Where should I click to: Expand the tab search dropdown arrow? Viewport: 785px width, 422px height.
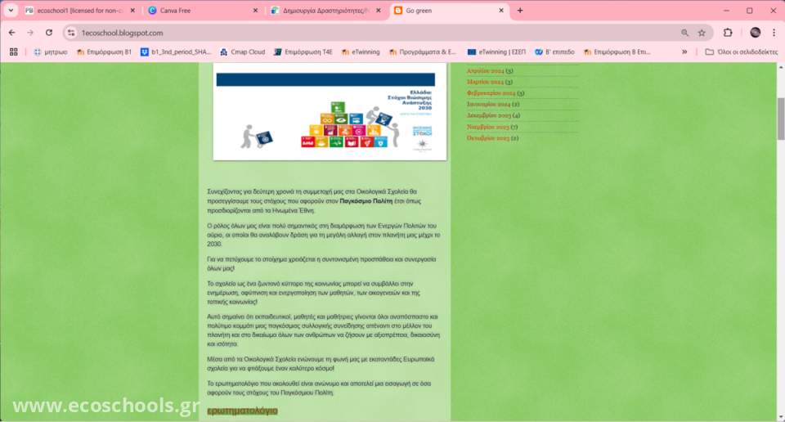pyautogui.click(x=11, y=11)
